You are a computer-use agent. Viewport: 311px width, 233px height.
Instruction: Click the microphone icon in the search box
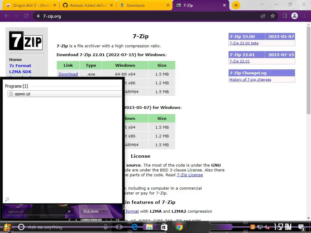(105, 227)
